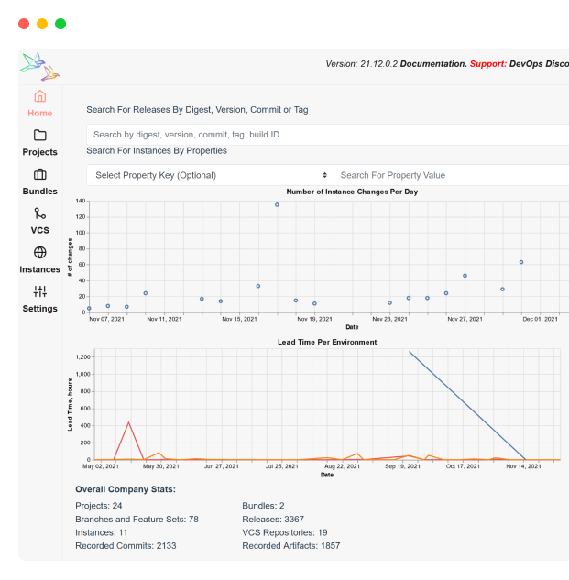Select the Projects menu label

39,152
